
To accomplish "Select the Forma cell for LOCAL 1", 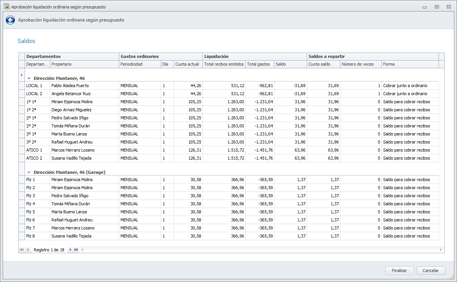I will [x=409, y=86].
